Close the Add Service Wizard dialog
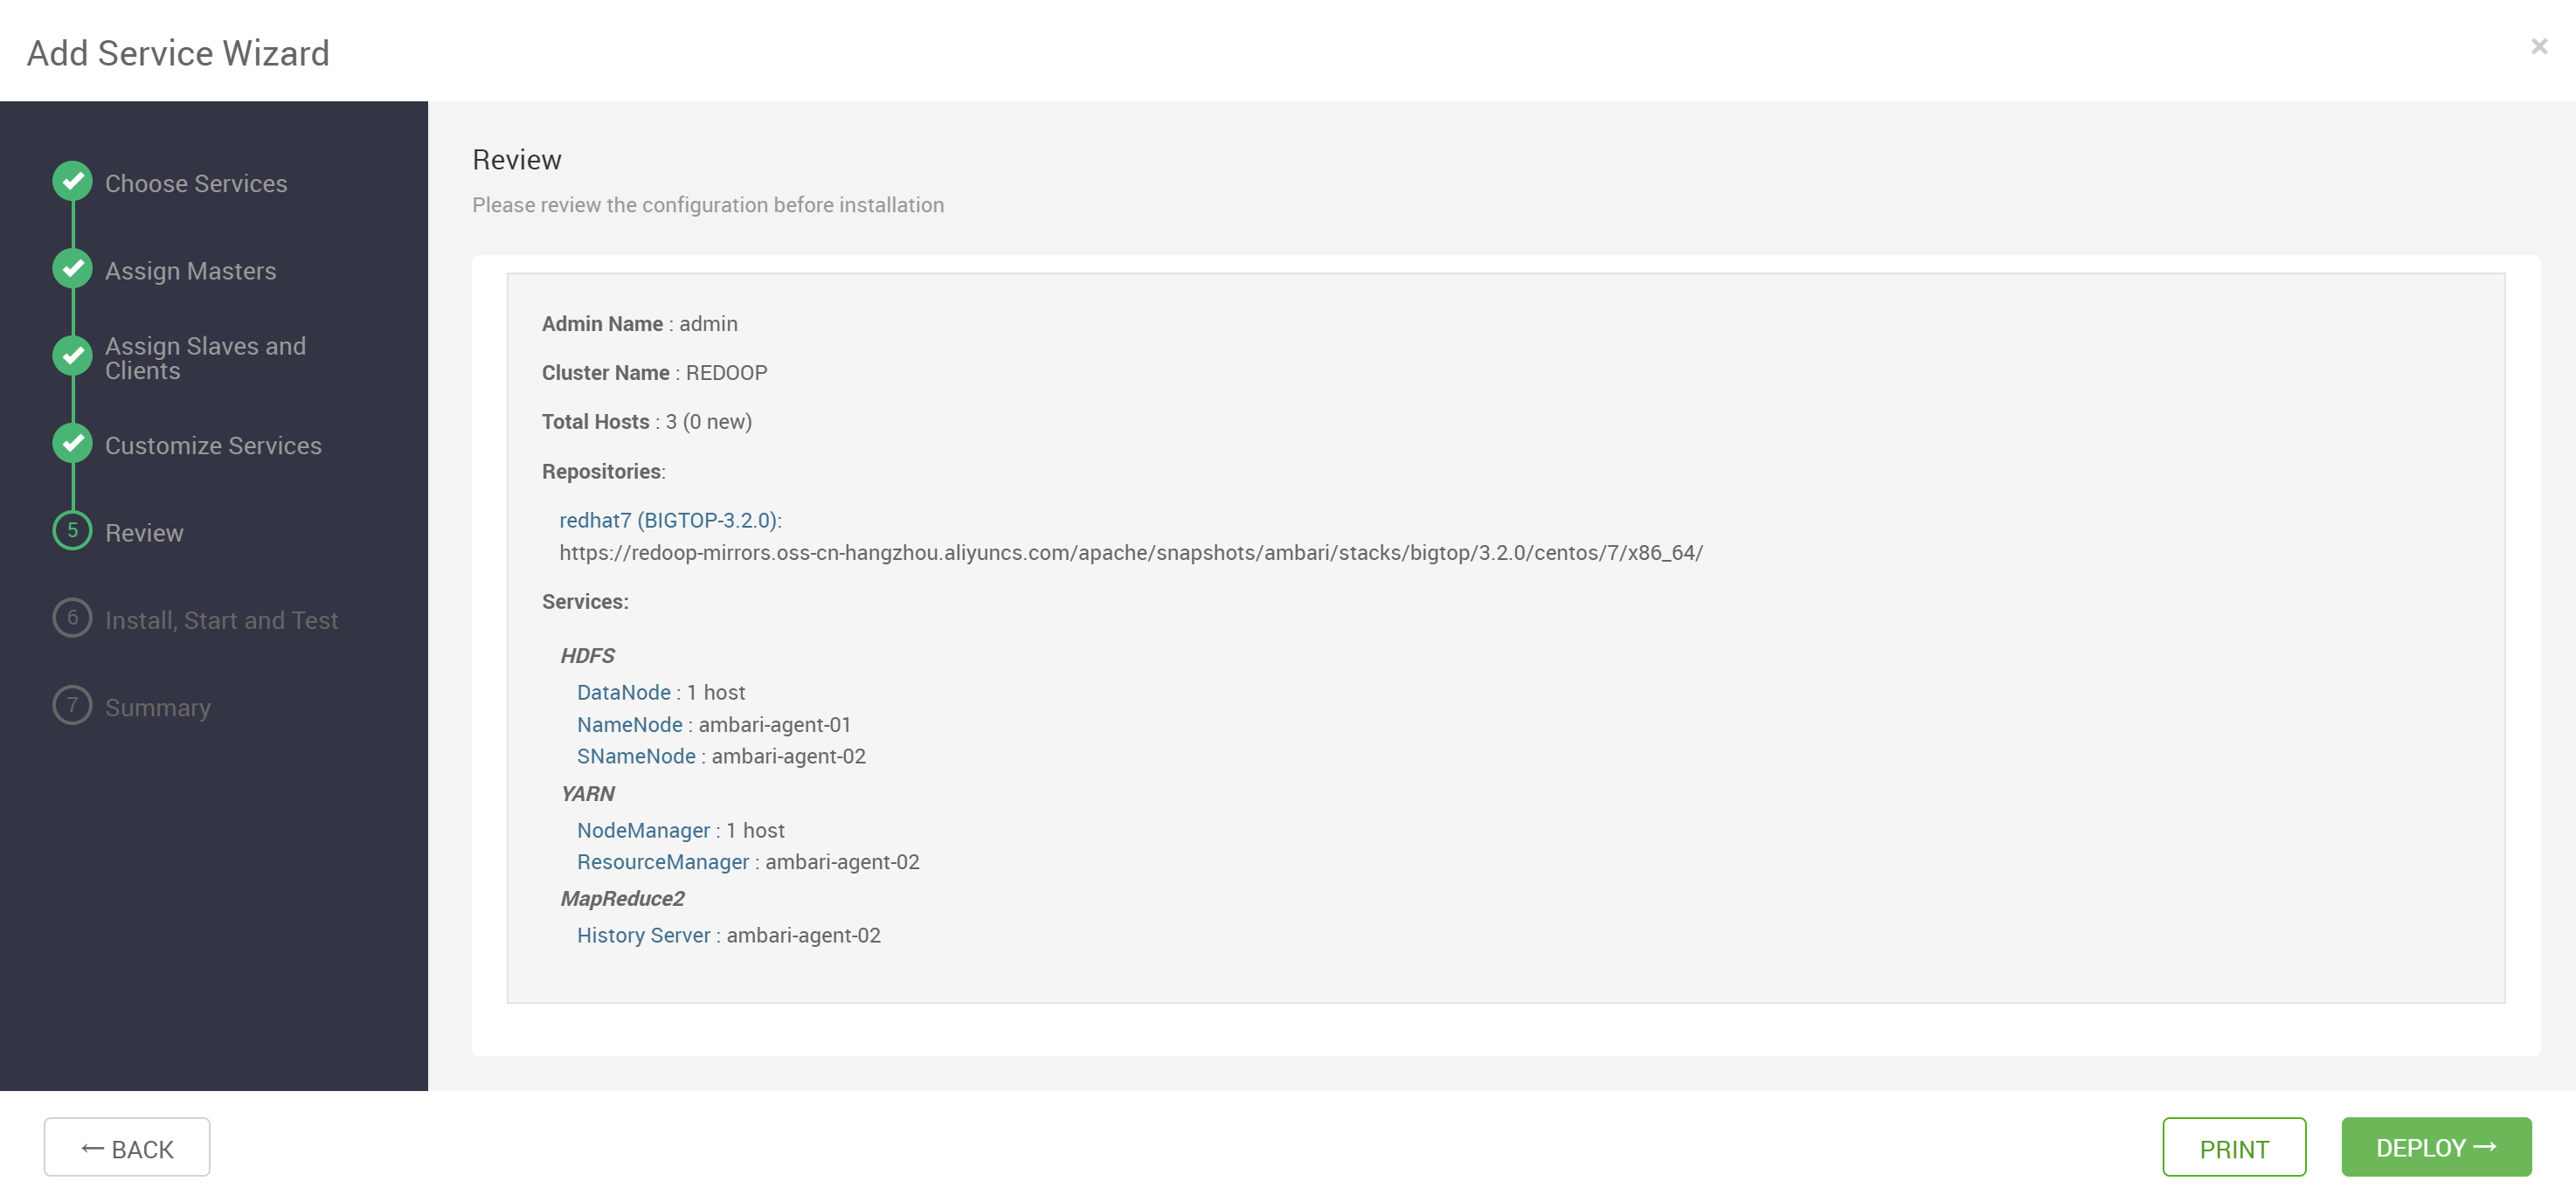2576x1195 pixels. (2538, 47)
